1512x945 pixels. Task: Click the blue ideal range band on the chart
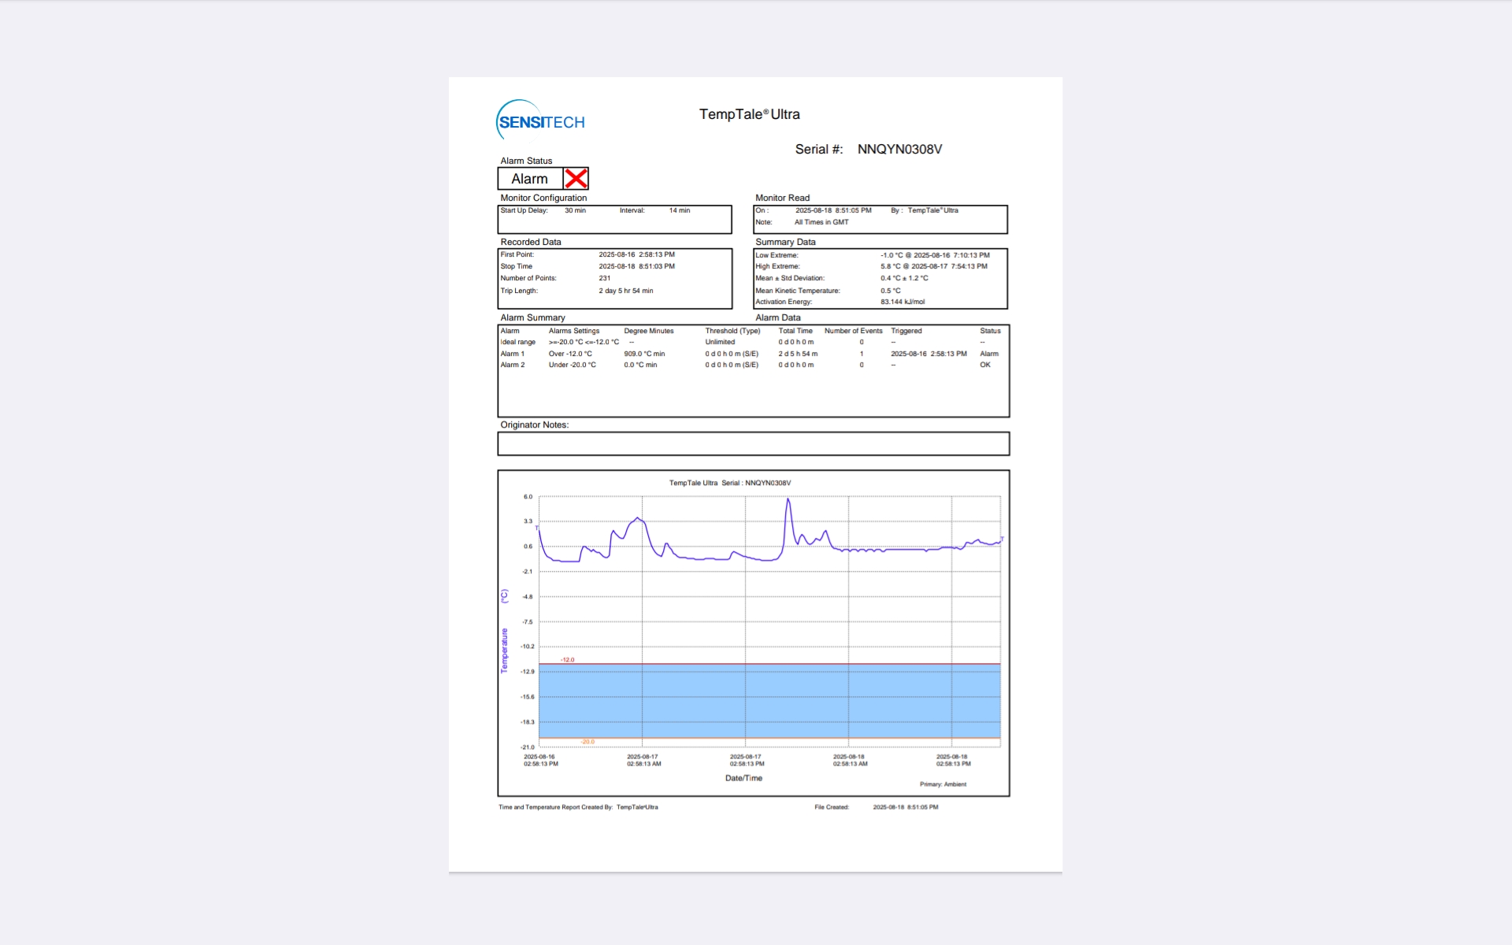click(x=769, y=701)
